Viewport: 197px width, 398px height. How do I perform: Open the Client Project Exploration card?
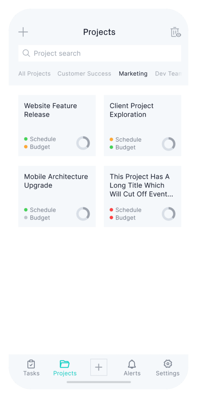pos(142,125)
